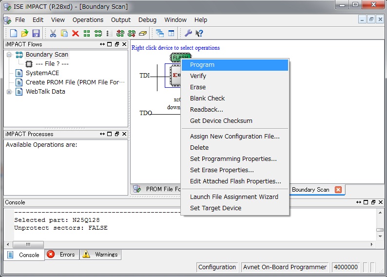Collapse the Boundary Scan tree node
Image resolution: width=387 pixels, height=277 pixels.
point(9,55)
